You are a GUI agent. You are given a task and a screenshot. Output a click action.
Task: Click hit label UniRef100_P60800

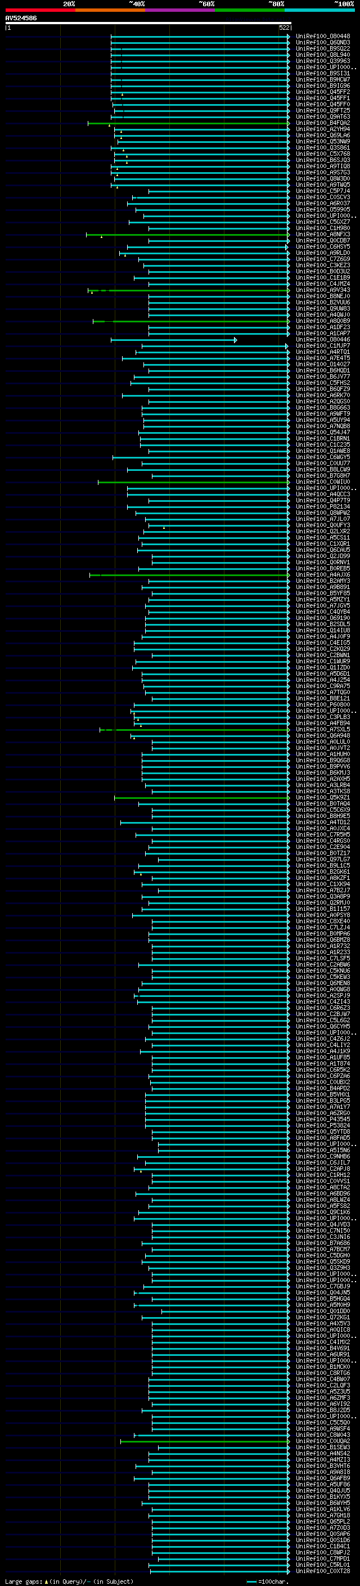[323, 705]
